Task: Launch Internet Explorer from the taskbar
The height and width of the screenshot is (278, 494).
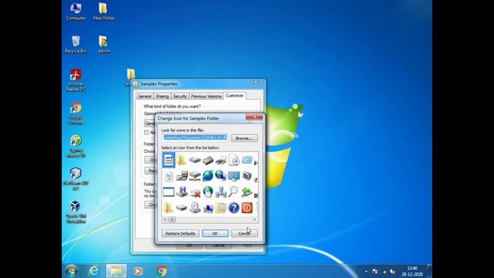Action: 93,271
